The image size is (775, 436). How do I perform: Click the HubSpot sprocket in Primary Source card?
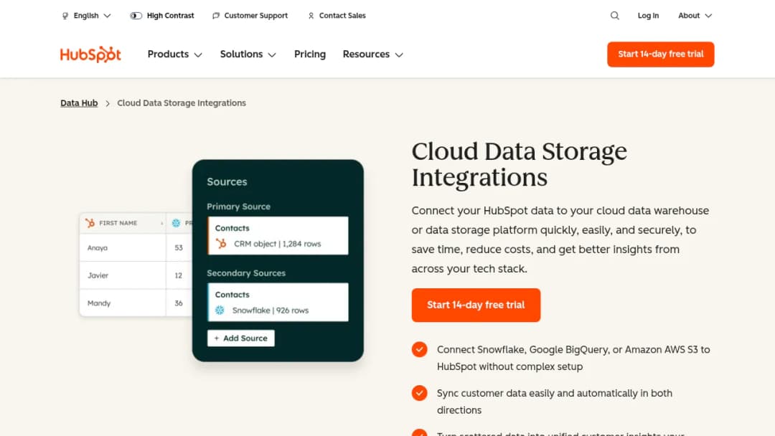tap(221, 243)
